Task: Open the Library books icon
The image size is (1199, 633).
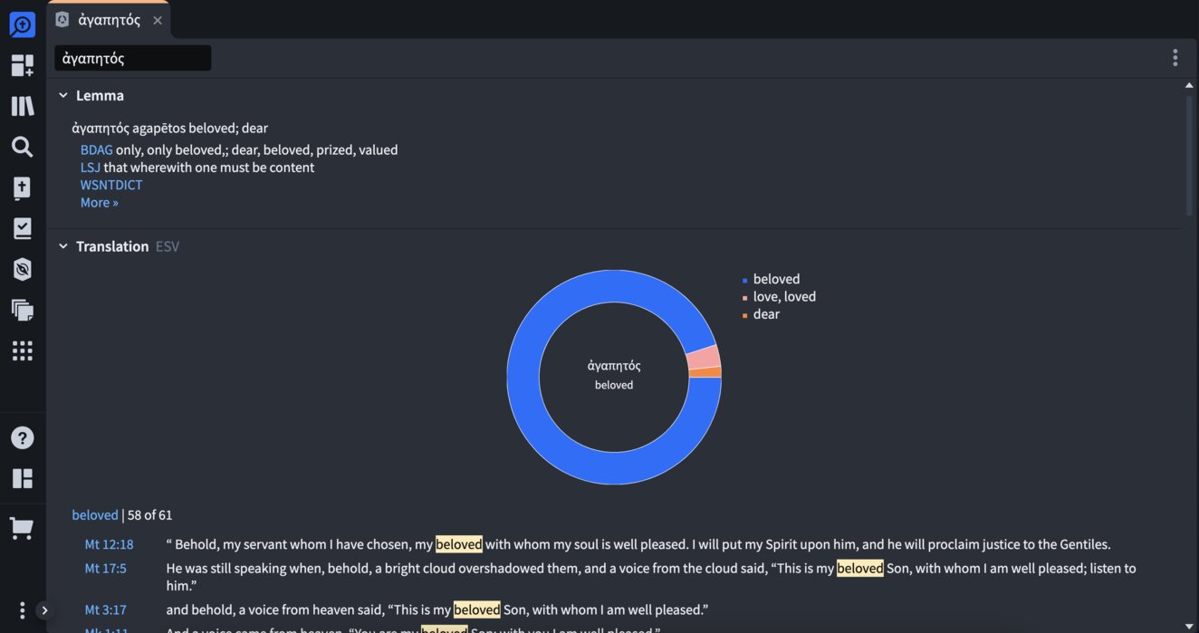Action: pos(22,106)
